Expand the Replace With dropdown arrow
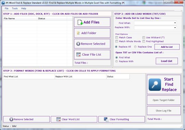This screenshot has width=185, height=130. point(175,28)
